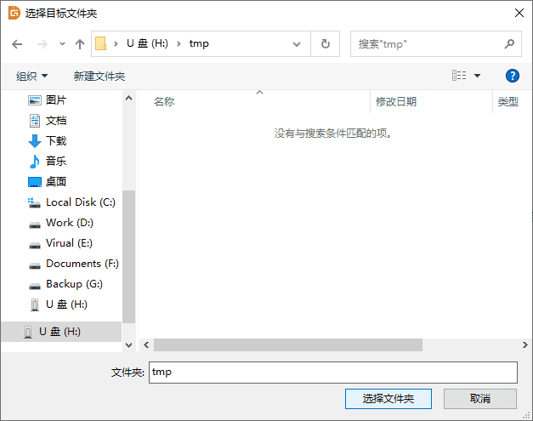Viewport: 533px width, 421px height.
Task: Close the 选择目标文件夹 dialog
Action: pos(519,13)
